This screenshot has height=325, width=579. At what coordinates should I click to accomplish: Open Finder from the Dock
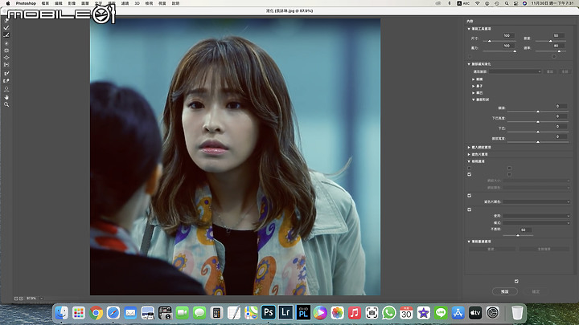pyautogui.click(x=61, y=313)
